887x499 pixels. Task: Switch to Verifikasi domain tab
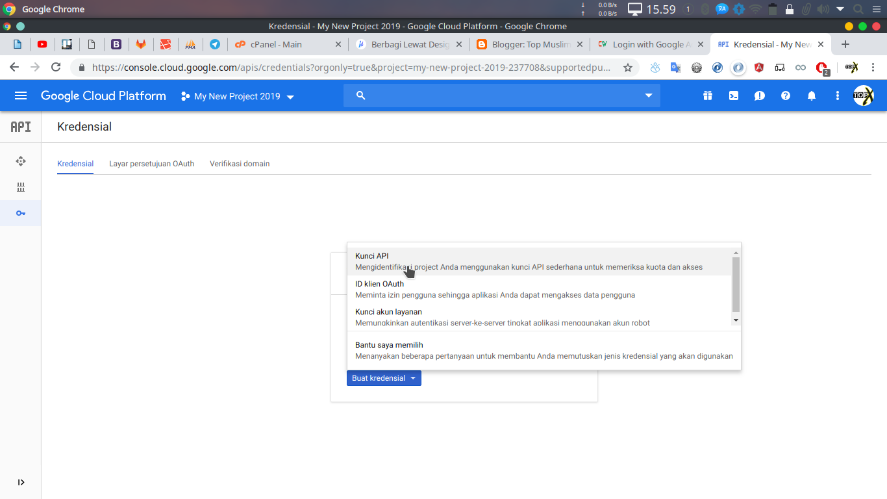point(240,164)
